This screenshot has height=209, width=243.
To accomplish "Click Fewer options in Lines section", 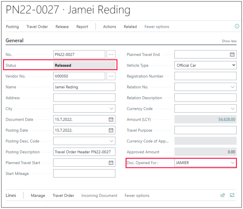I will pos(137,195).
